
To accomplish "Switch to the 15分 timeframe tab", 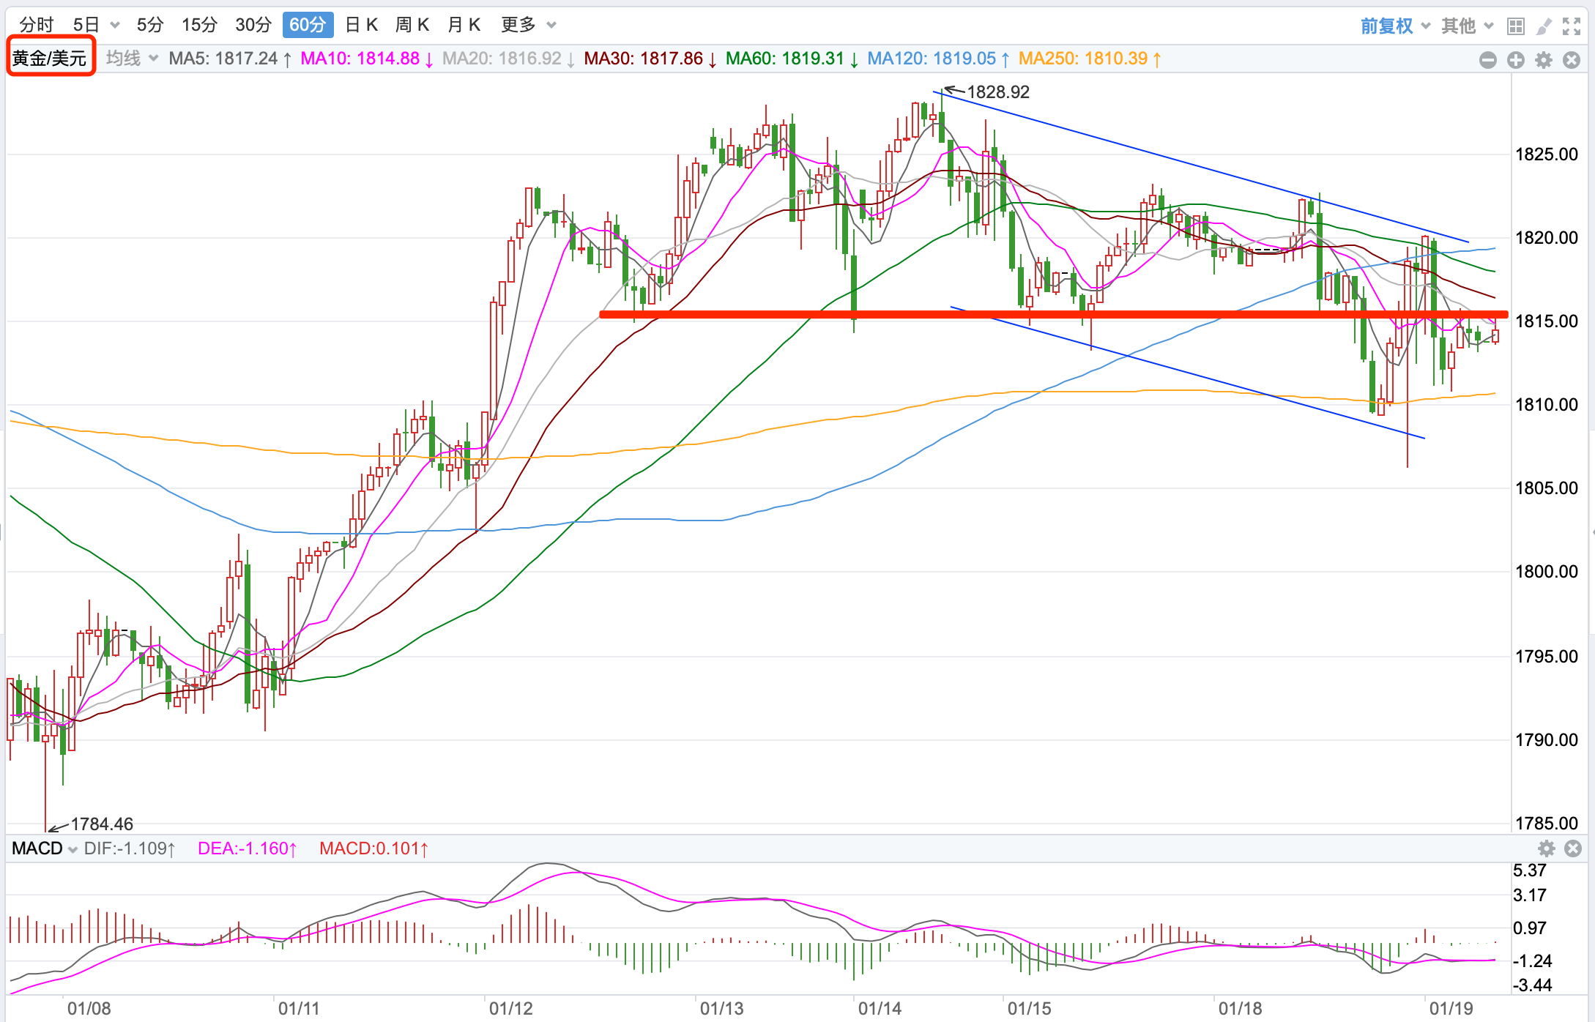I will (x=199, y=25).
